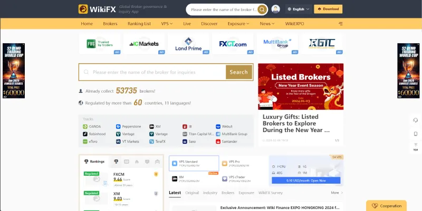Viewport: 422px width, 211px height.
Task: Select the VPS Pro plan
Action: (x=244, y=163)
